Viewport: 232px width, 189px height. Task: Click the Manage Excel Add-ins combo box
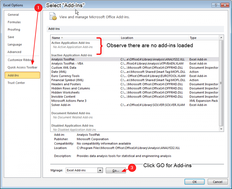coord(84,170)
